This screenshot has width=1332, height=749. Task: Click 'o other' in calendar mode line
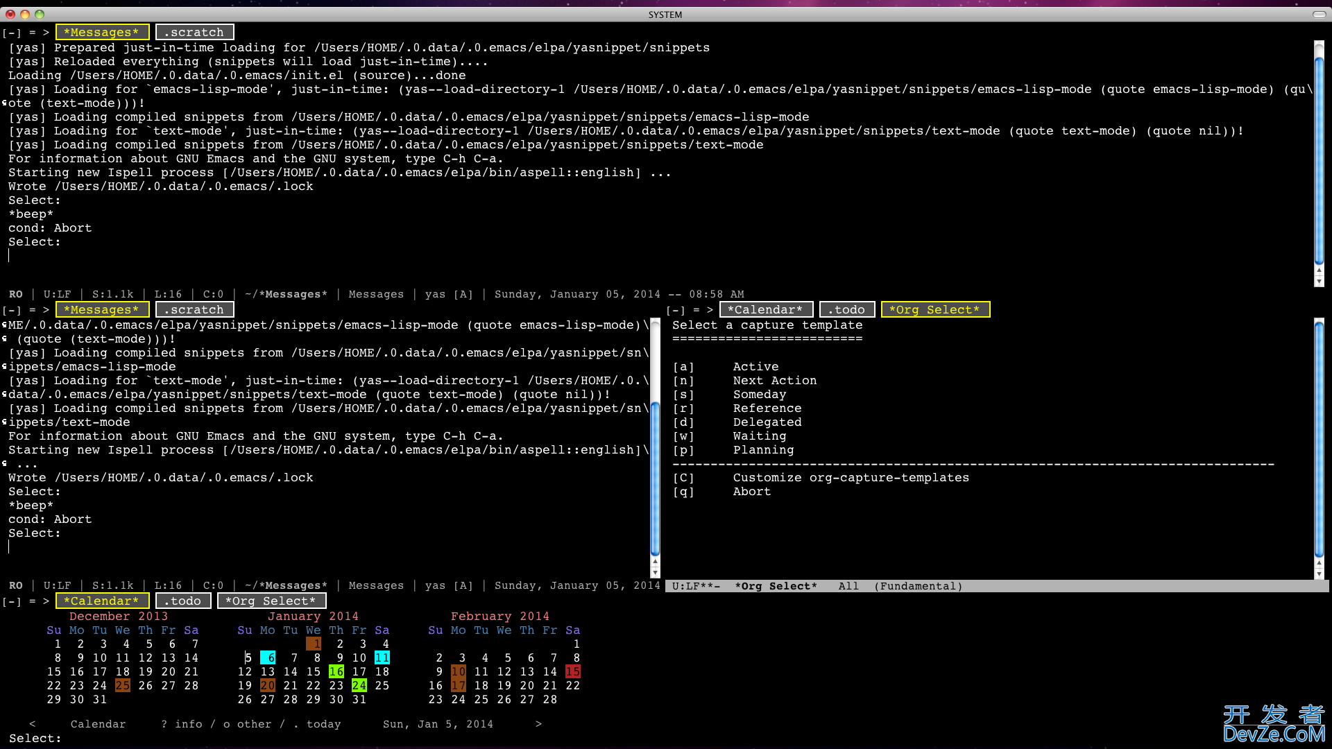pos(247,724)
